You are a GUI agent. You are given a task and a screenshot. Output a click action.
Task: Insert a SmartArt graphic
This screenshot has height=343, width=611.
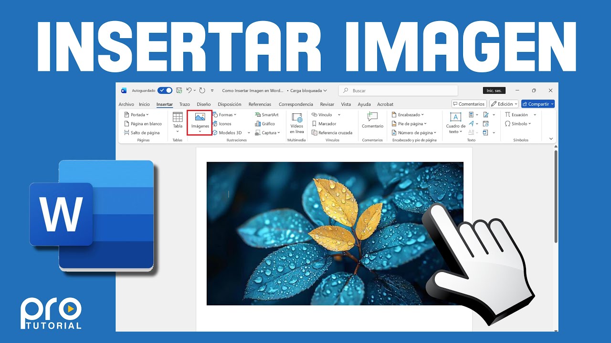pos(267,115)
